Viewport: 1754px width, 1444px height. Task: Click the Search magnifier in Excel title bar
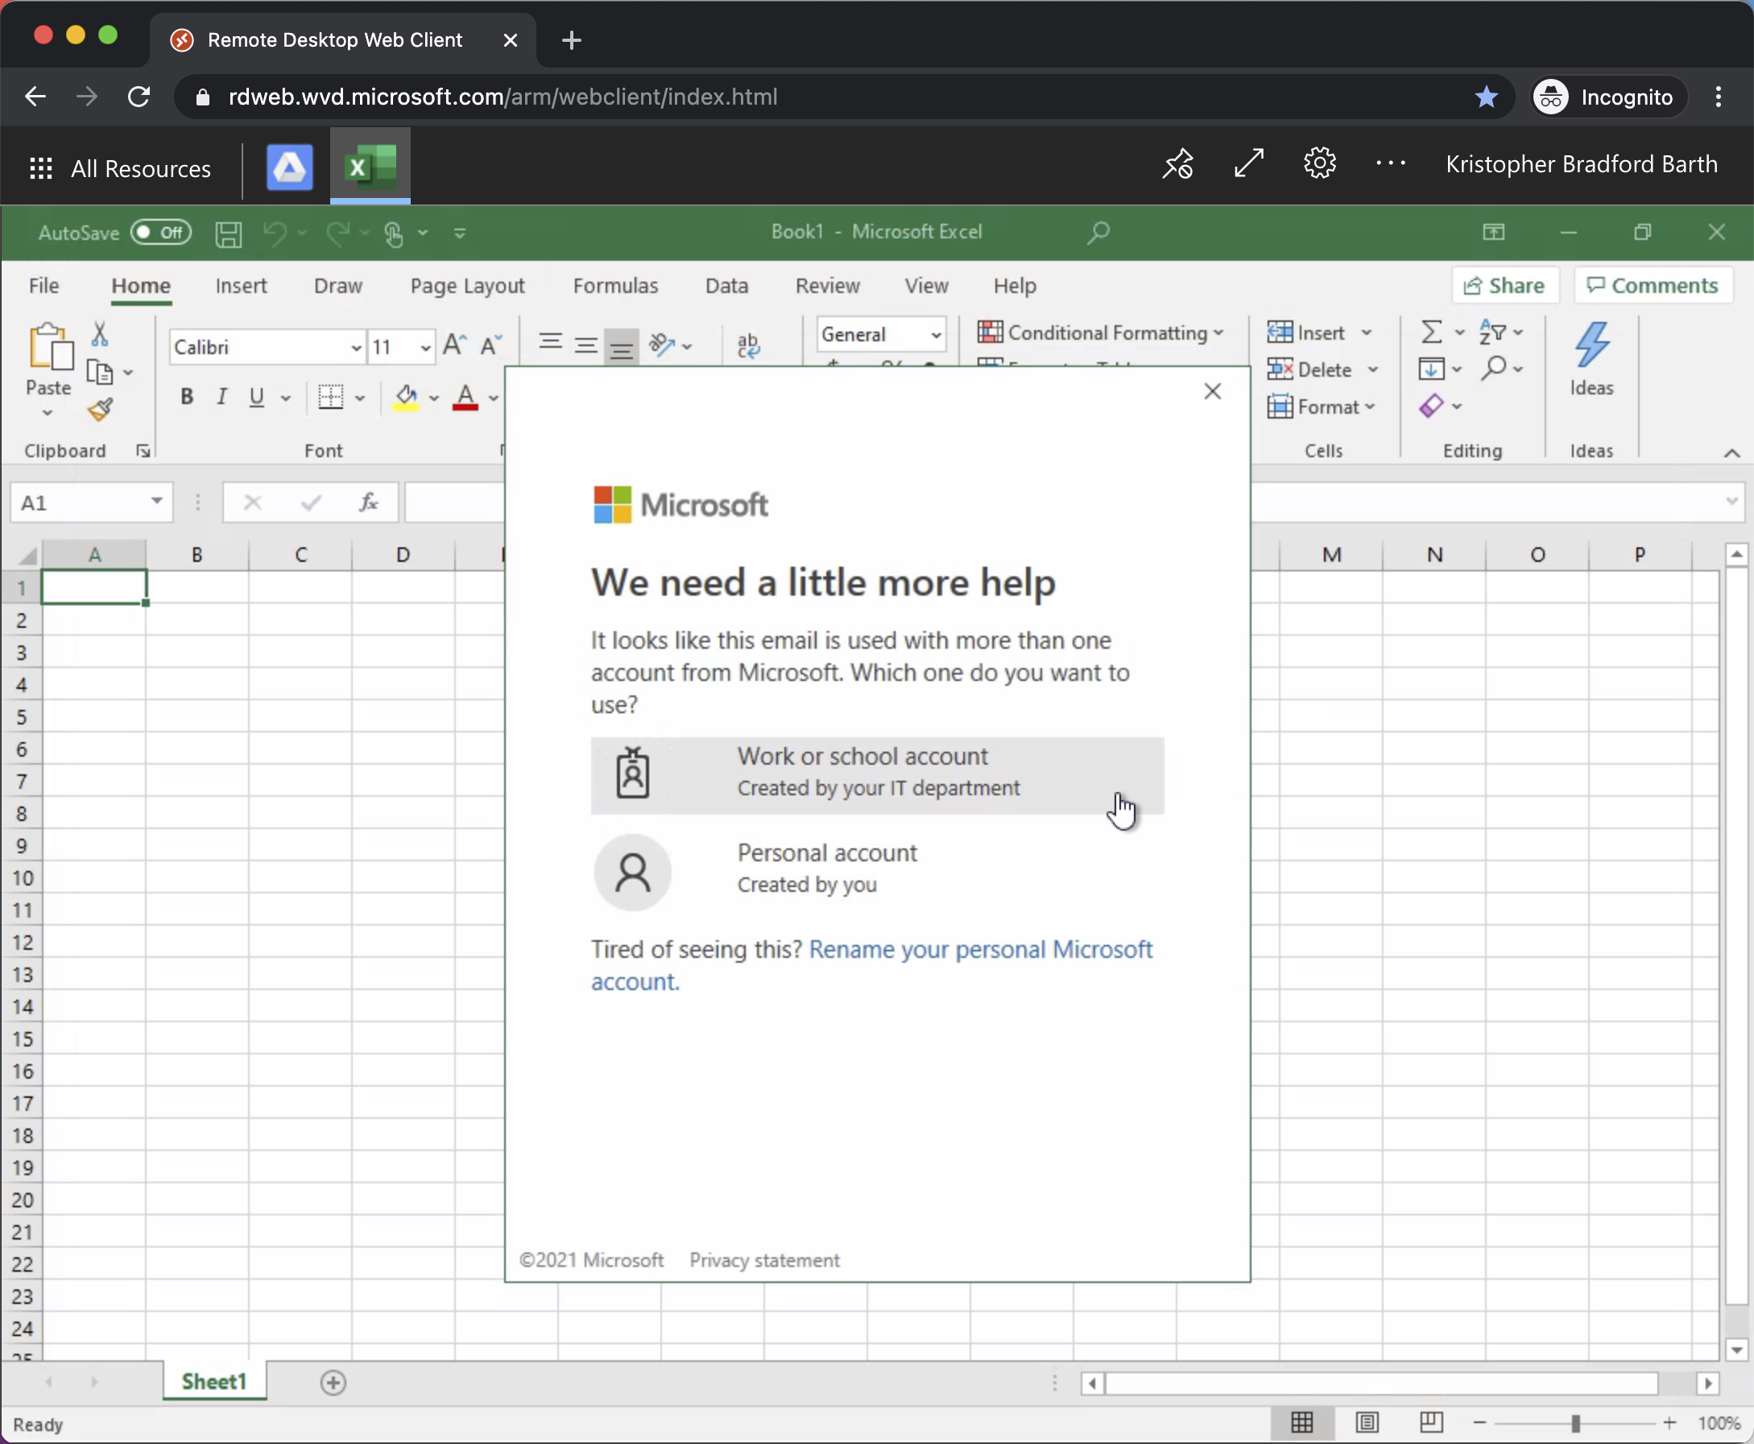coord(1098,232)
